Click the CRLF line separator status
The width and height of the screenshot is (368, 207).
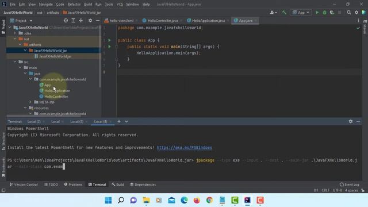click(x=325, y=190)
